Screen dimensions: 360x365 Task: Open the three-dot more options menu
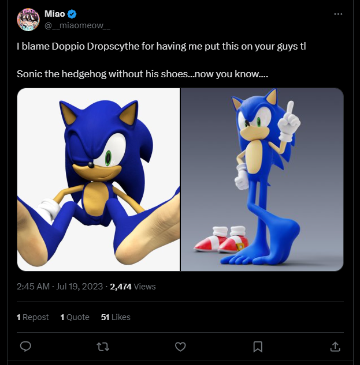click(338, 14)
